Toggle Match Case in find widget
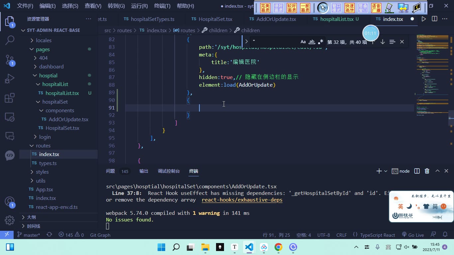Image resolution: width=454 pixels, height=255 pixels. (x=303, y=42)
